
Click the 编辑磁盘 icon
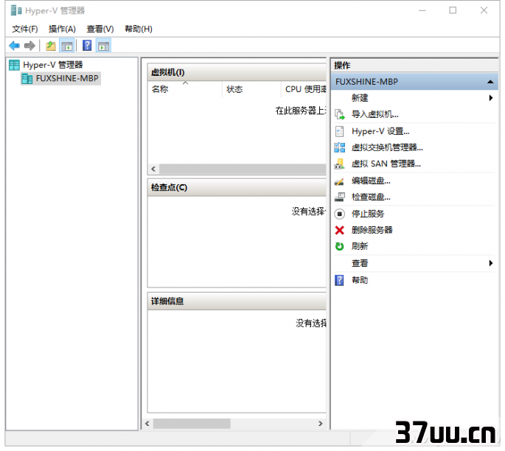click(339, 181)
